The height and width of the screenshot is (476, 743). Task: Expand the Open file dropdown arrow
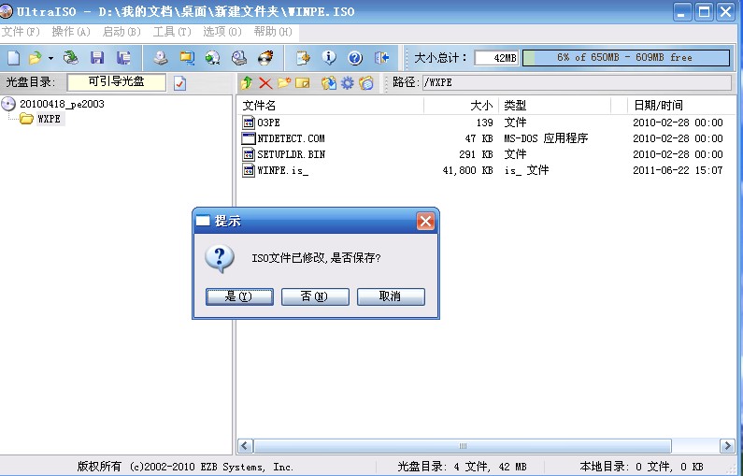click(50, 58)
